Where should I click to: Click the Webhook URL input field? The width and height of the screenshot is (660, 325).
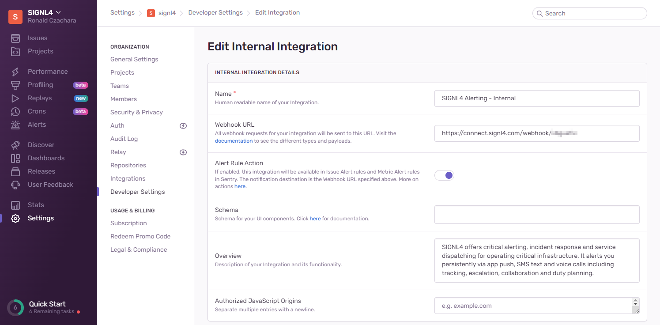(537, 133)
